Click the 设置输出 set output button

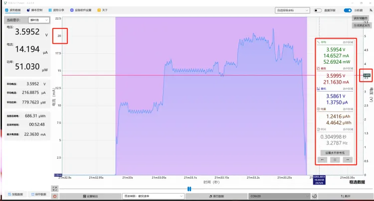(90, 196)
